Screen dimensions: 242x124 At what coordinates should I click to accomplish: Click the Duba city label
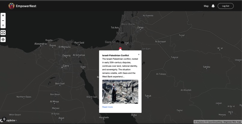pyautogui.click(x=134, y=115)
